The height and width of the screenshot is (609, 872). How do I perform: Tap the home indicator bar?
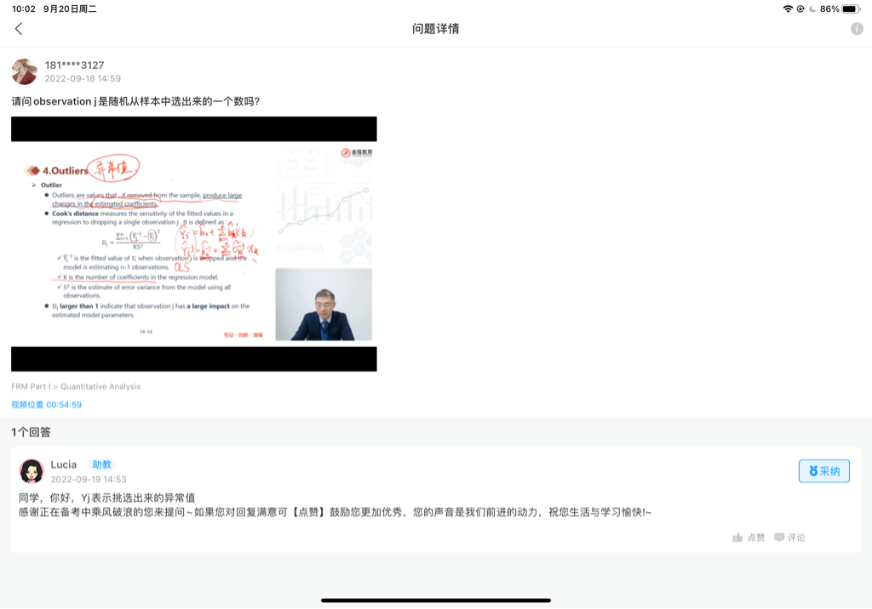tap(436, 600)
